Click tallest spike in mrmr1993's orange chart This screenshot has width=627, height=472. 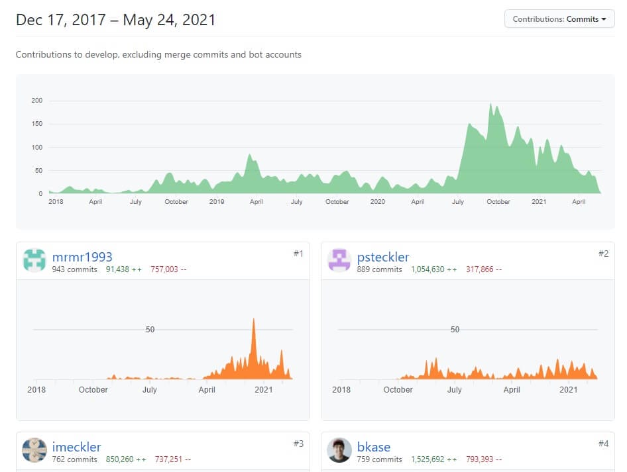[x=253, y=321]
